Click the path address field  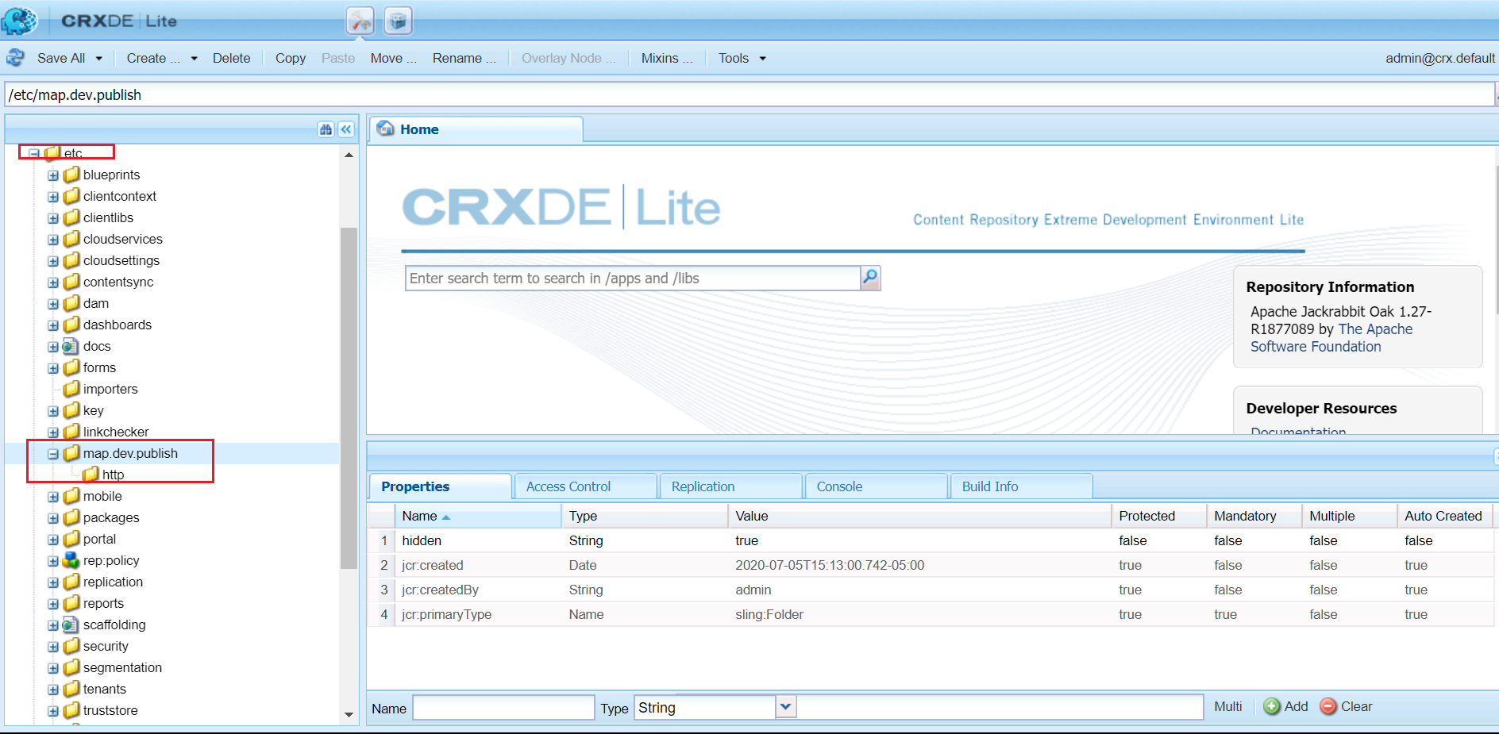[x=749, y=94]
